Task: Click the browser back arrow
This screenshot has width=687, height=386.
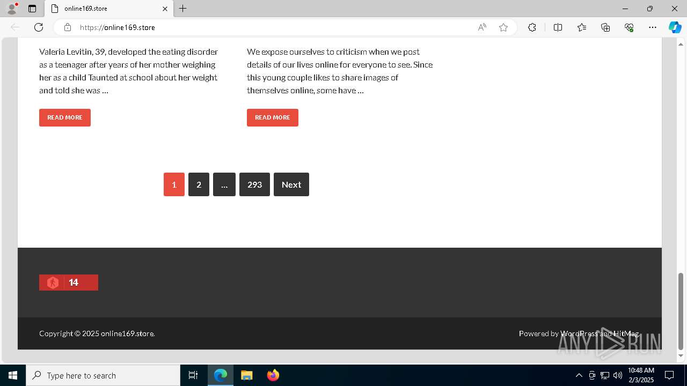Action: click(15, 27)
